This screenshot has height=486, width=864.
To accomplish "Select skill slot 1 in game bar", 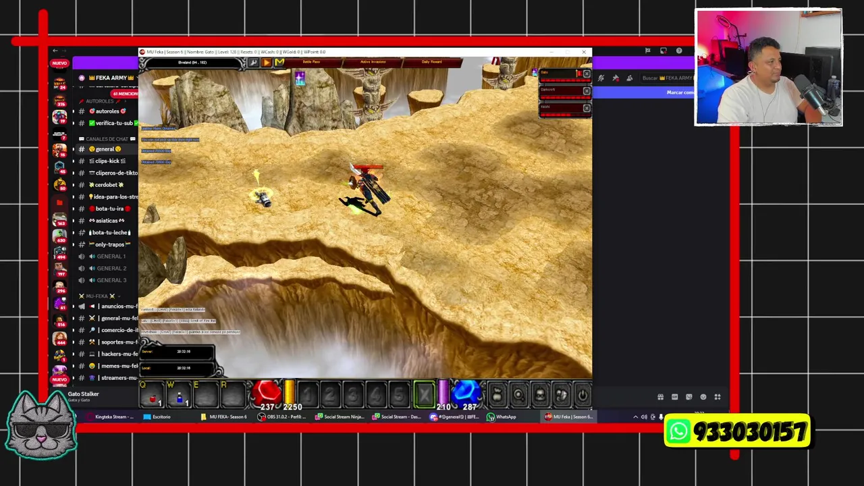I will click(307, 396).
